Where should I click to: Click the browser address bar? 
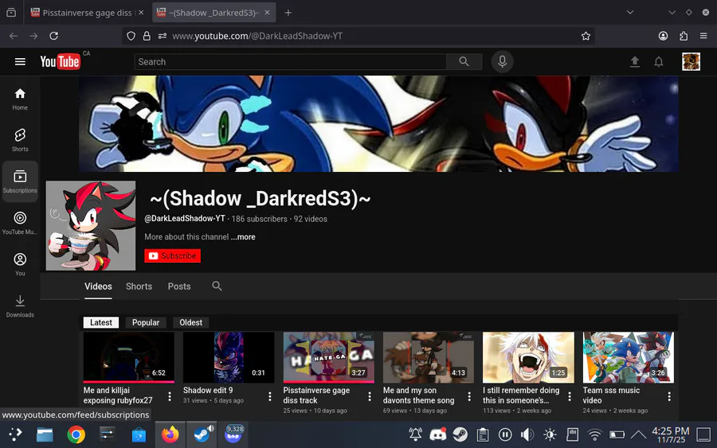coord(358,36)
